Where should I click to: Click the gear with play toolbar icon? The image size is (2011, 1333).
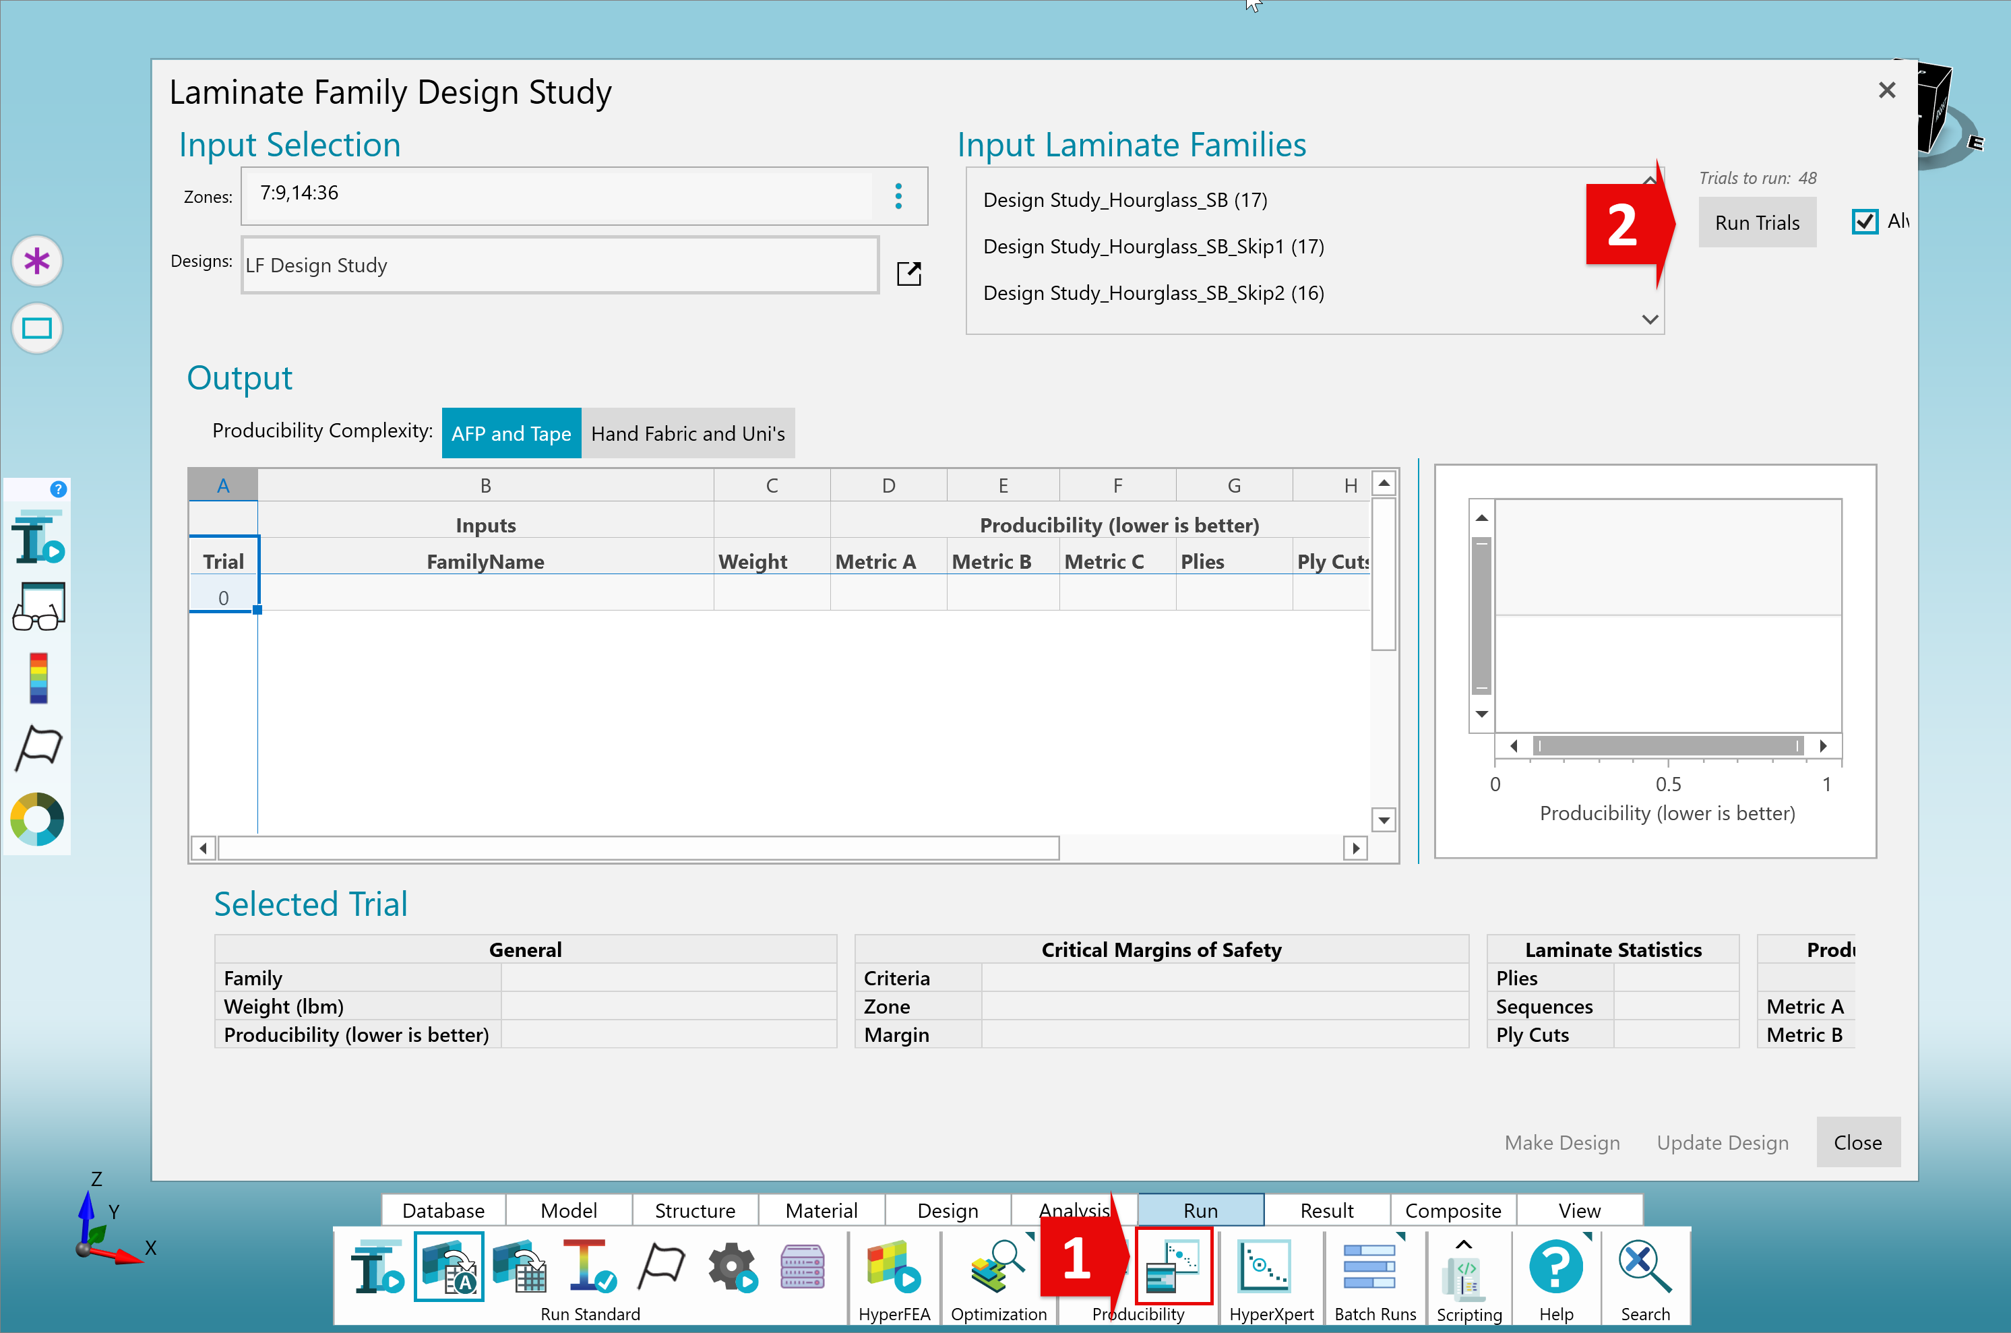coord(731,1268)
